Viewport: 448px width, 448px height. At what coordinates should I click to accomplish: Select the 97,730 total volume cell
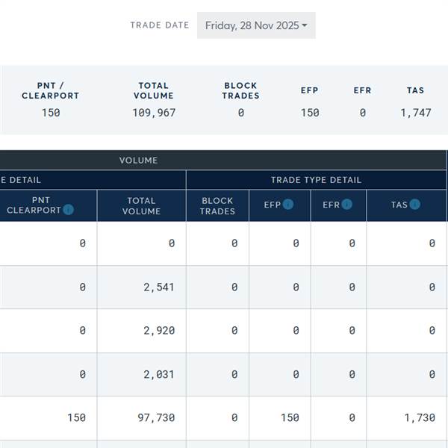click(x=156, y=417)
